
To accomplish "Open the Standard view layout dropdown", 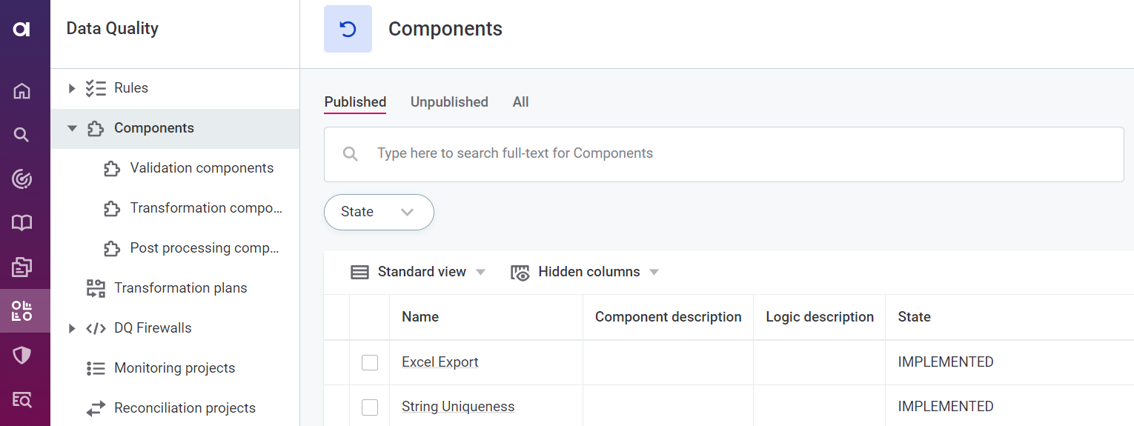I will [418, 272].
